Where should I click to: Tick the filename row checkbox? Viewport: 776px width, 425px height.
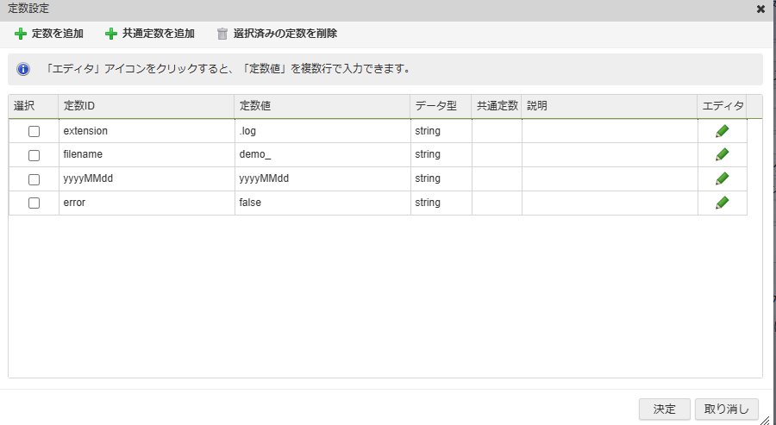pos(34,156)
